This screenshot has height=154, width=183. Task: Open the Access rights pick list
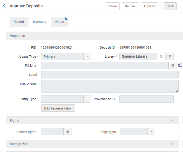point(67,132)
